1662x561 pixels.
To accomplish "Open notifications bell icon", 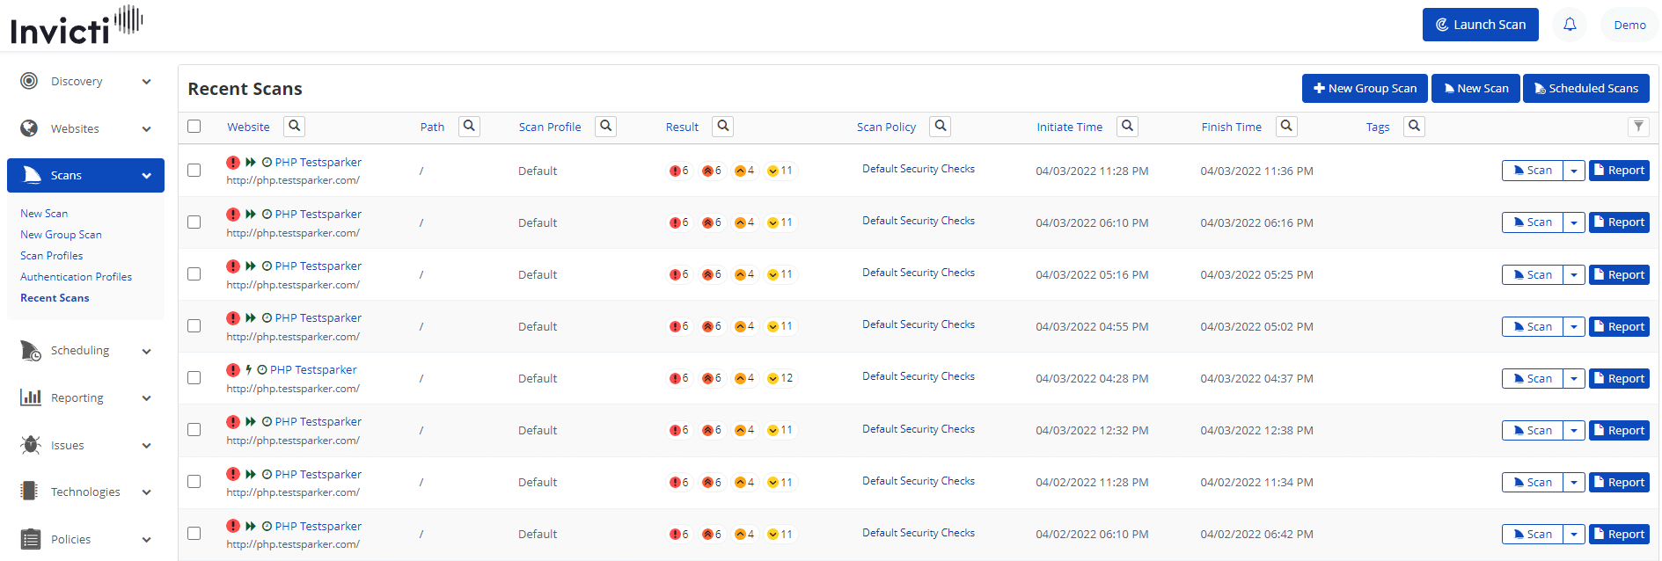I will click(1570, 25).
